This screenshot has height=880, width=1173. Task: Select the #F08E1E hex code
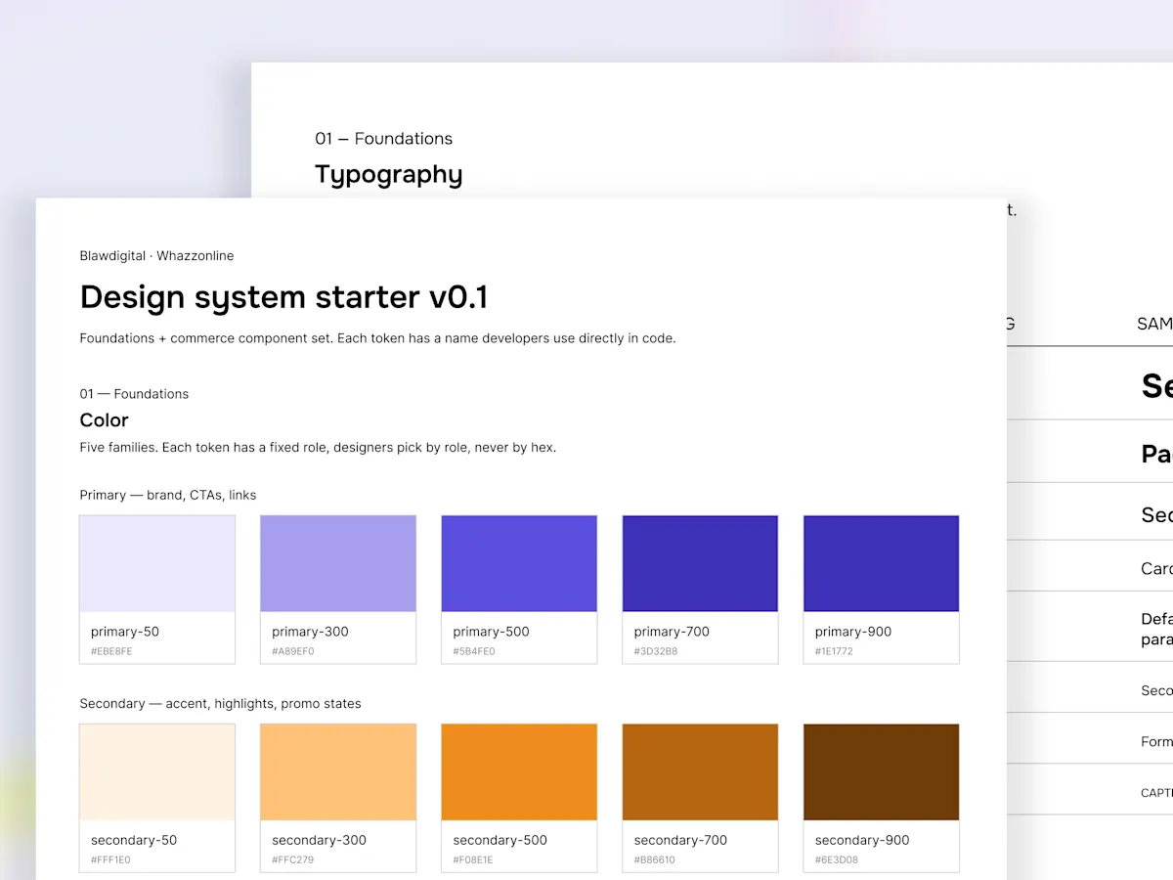pos(473,860)
